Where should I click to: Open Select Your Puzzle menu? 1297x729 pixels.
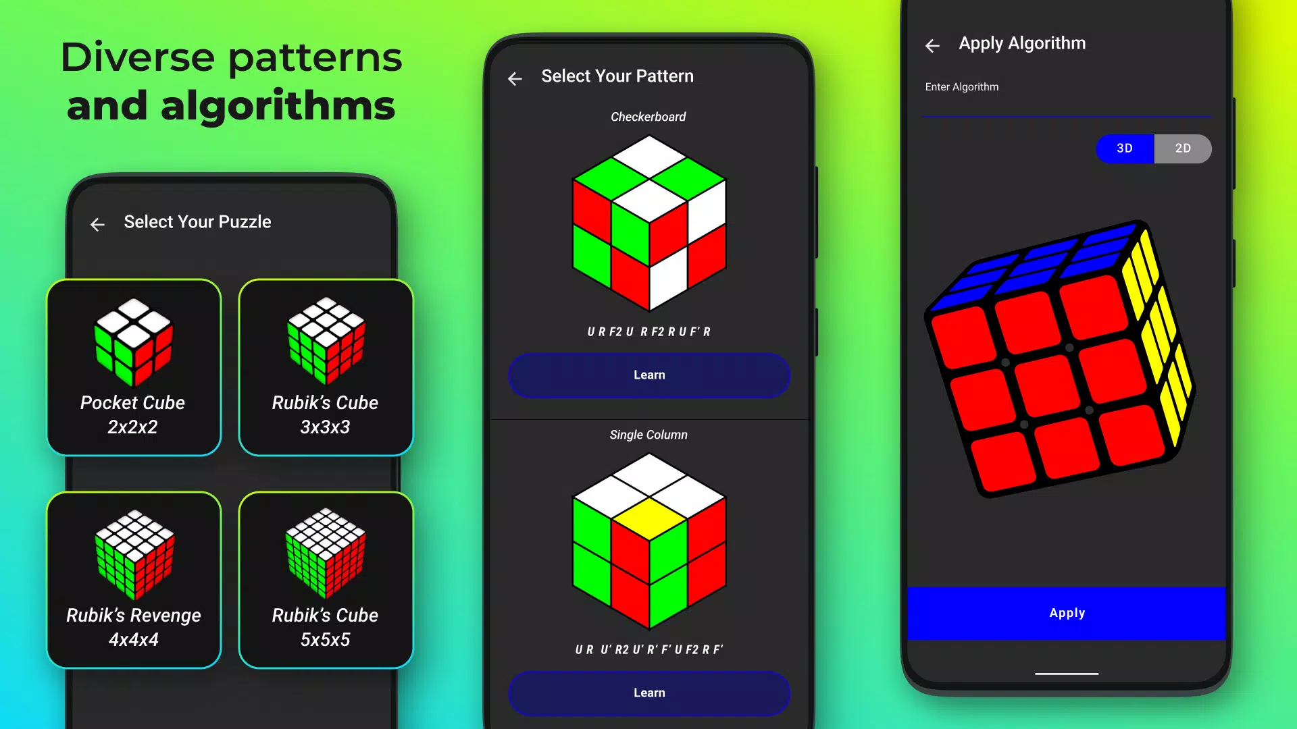coord(198,221)
